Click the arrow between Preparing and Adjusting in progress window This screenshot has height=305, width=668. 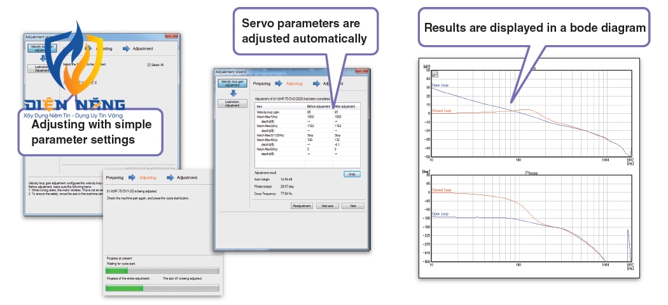pyautogui.click(x=132, y=177)
